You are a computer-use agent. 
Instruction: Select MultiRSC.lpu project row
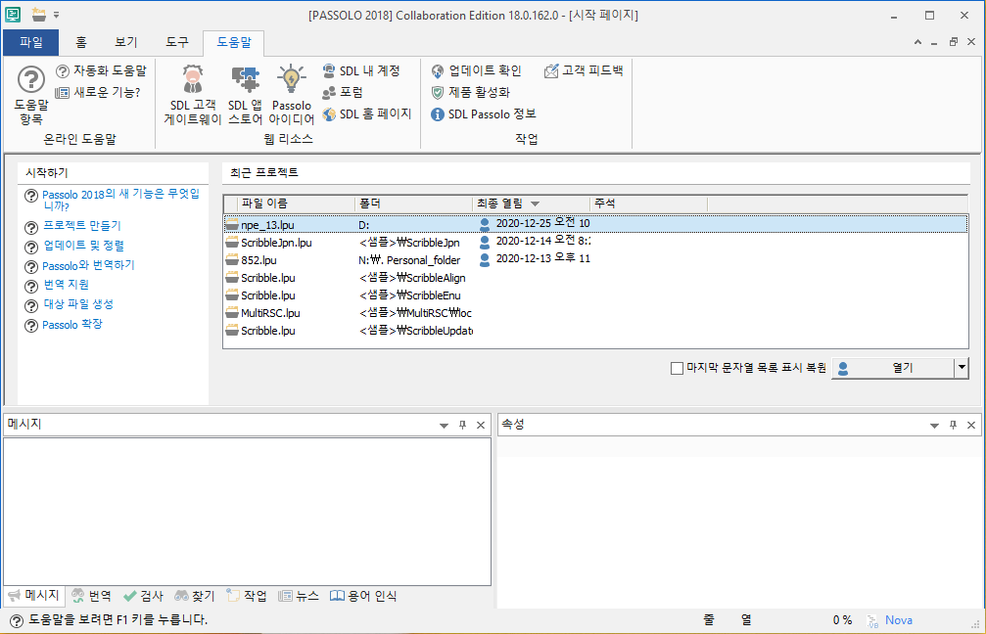pos(595,312)
